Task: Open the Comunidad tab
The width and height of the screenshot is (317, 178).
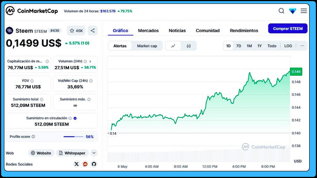Action: pos(208,31)
